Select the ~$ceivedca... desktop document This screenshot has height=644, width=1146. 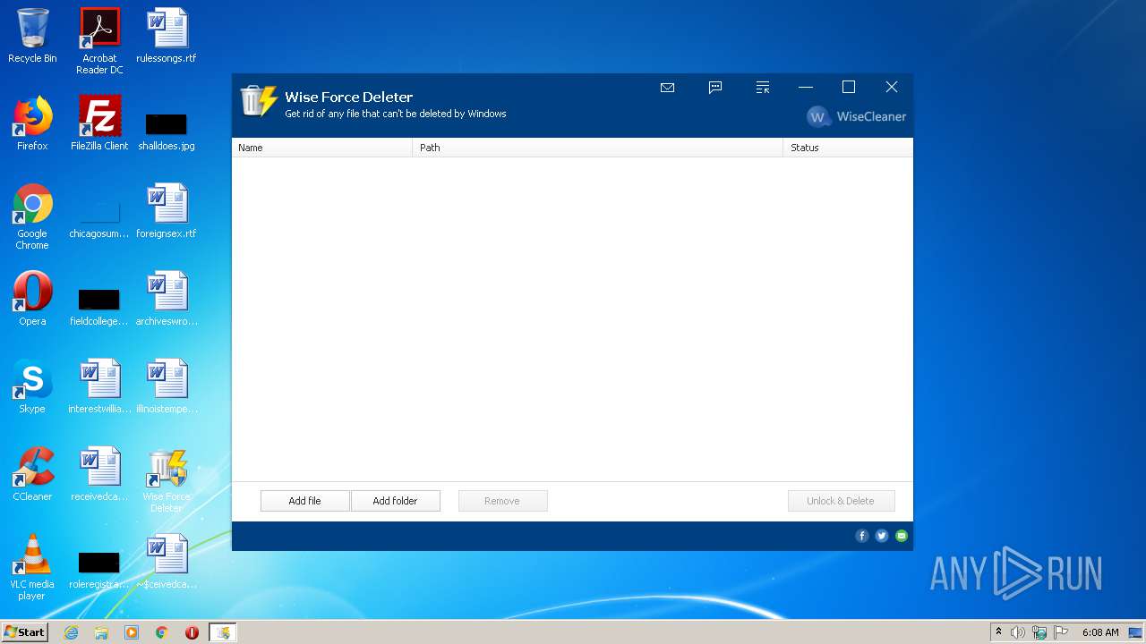(x=167, y=562)
